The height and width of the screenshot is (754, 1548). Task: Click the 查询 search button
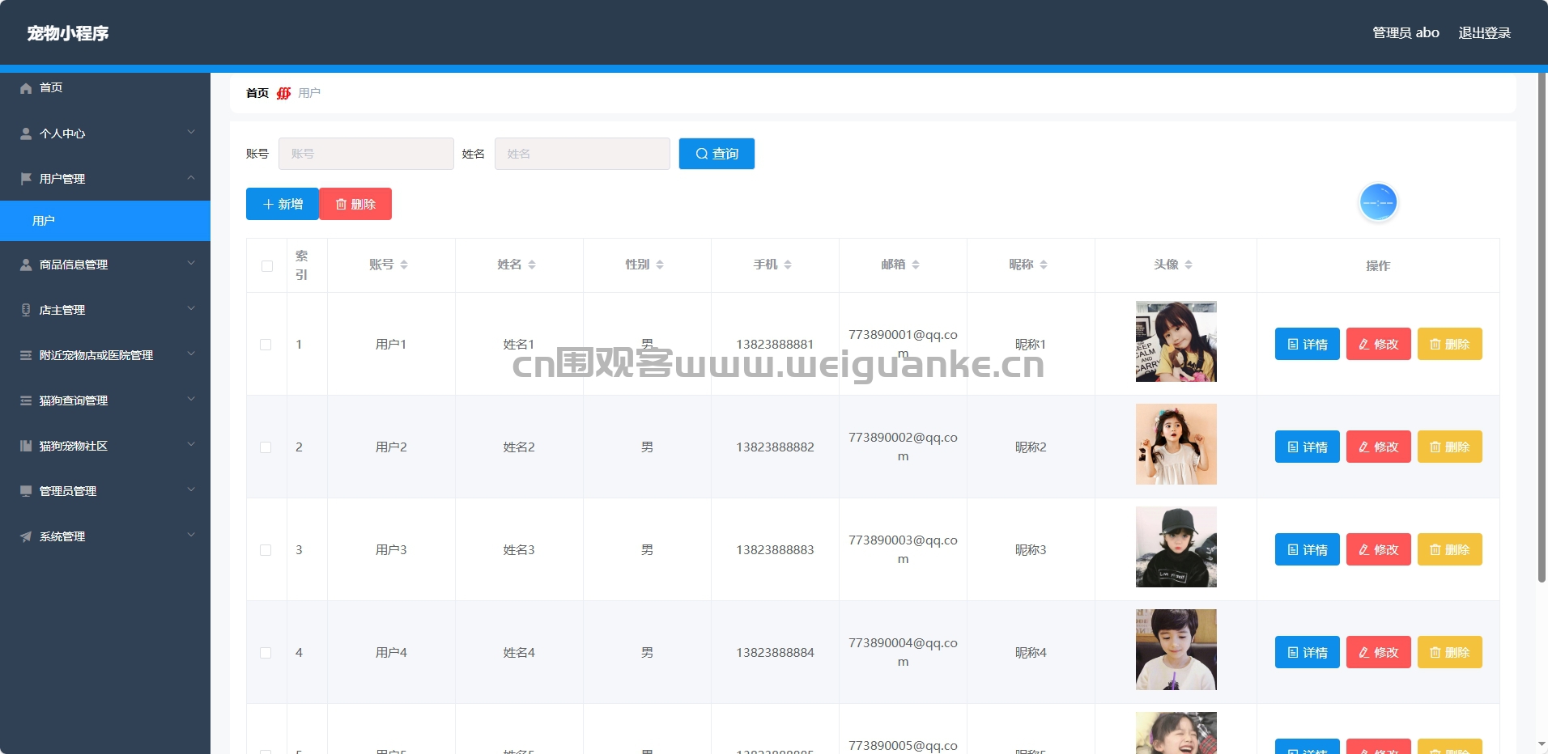pos(717,154)
